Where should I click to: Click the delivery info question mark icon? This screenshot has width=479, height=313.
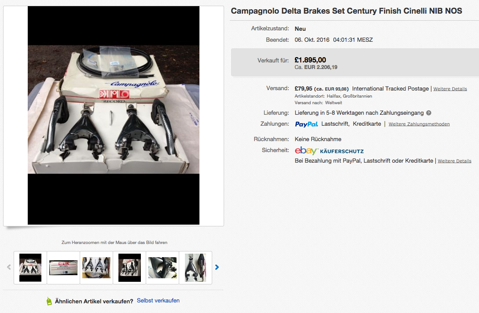429,113
